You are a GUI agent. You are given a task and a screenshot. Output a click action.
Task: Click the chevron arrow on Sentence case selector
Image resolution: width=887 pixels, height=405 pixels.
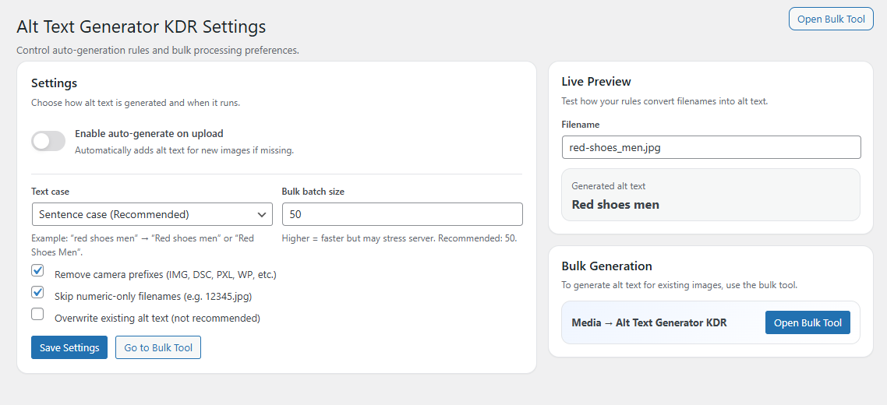click(260, 214)
